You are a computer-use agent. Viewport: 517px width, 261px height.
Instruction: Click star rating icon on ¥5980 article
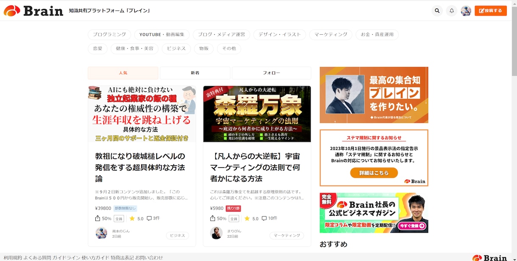click(247, 218)
